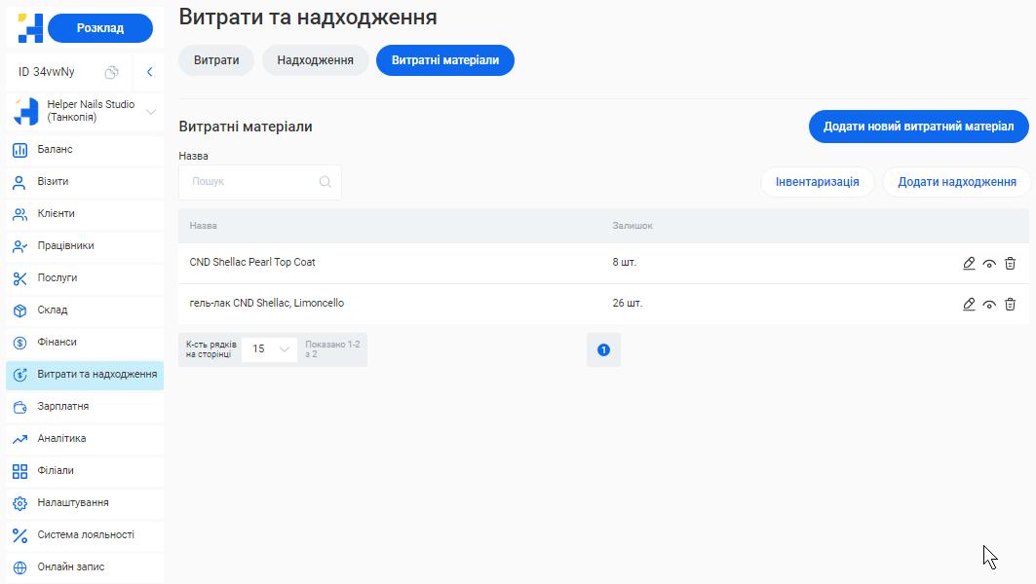Image resolution: width=1036 pixels, height=584 pixels.
Task: Click Додати новий витратний матеріал button
Action: pos(918,127)
